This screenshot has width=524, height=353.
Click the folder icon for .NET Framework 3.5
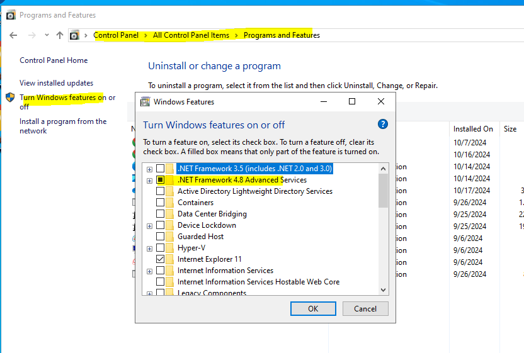[x=170, y=168]
